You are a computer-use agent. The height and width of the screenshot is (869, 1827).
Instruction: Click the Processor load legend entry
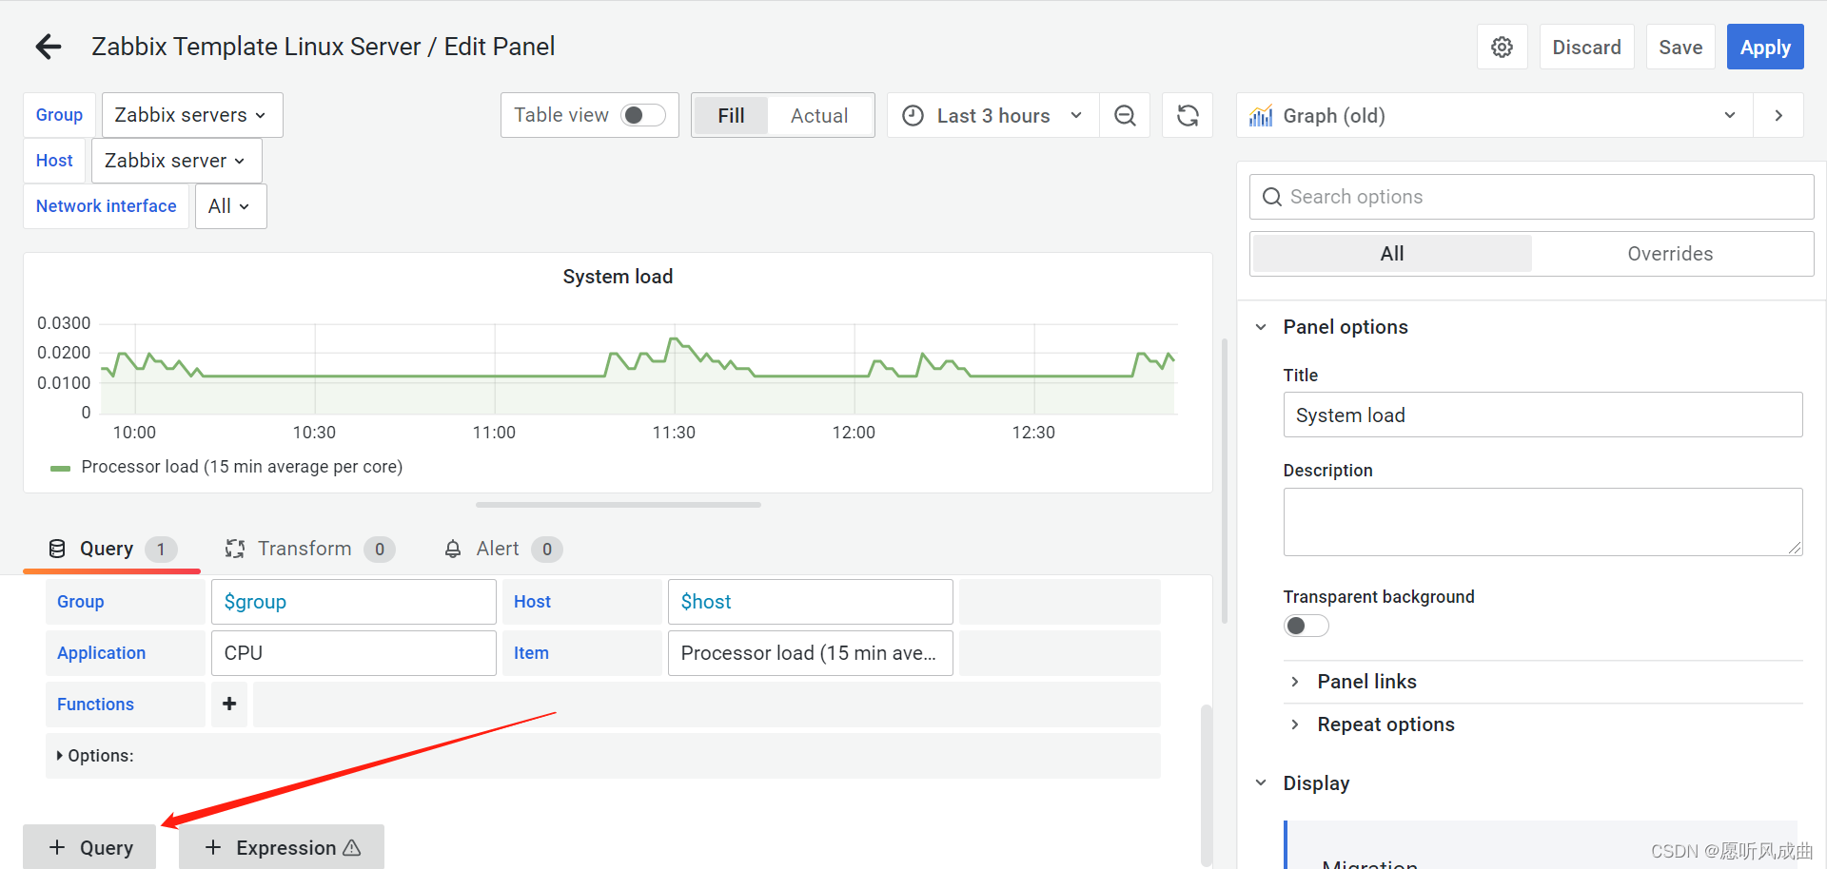pyautogui.click(x=242, y=467)
